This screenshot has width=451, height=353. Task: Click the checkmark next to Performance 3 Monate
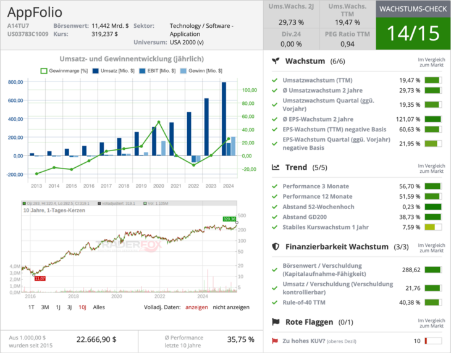(275, 186)
